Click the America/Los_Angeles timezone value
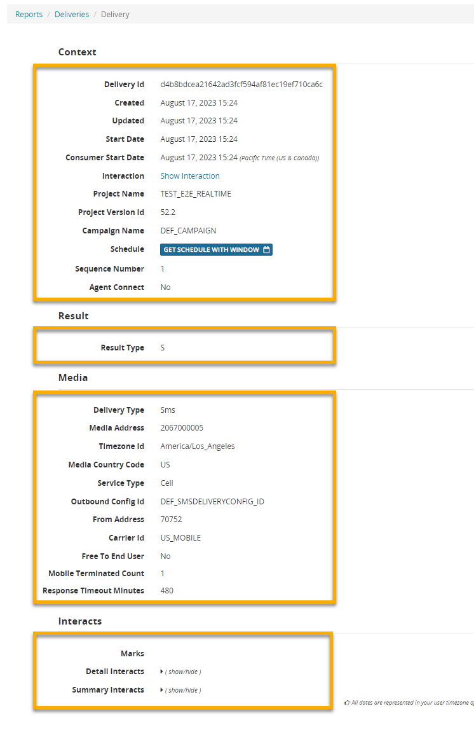Viewport: 474px width, 732px height. pyautogui.click(x=198, y=446)
